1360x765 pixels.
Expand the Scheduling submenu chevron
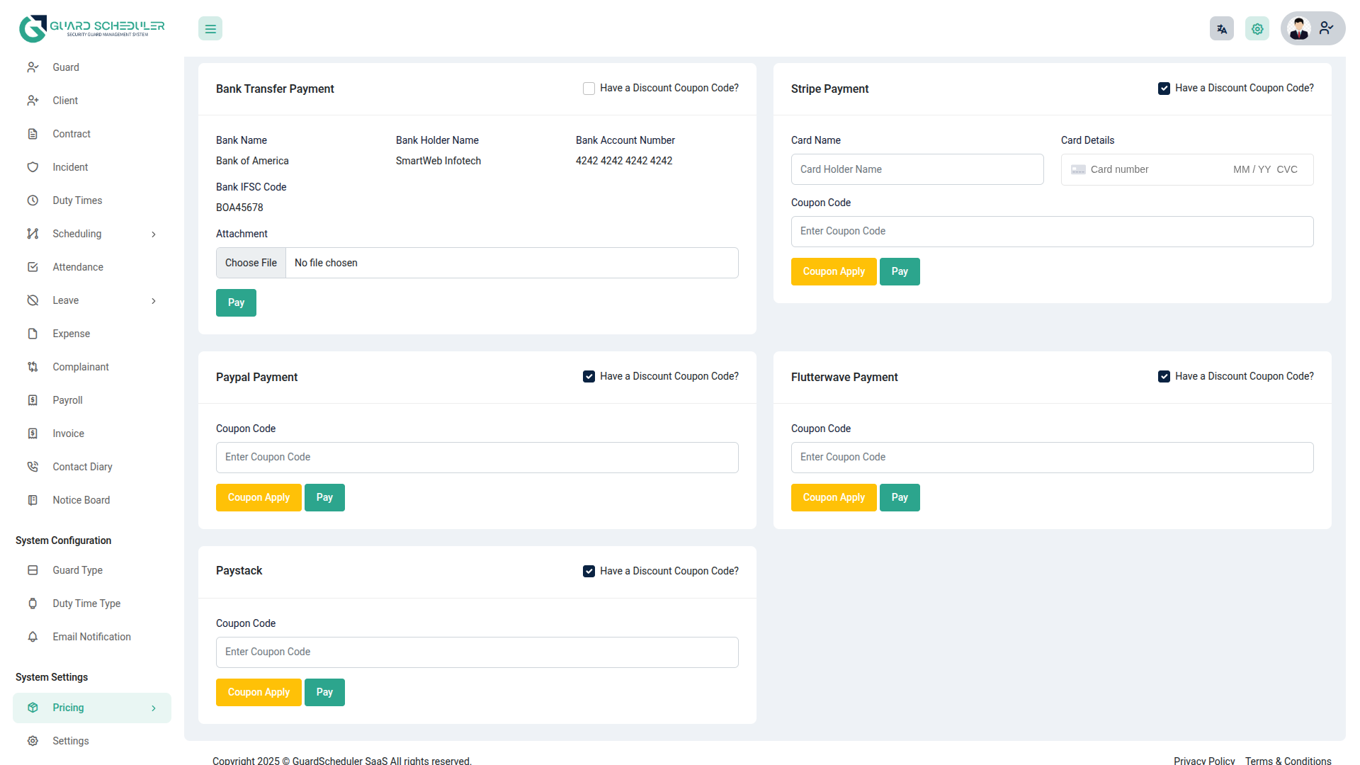pyautogui.click(x=154, y=234)
